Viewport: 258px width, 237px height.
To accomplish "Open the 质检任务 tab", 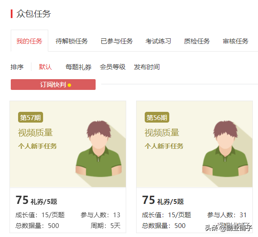I will [197, 41].
